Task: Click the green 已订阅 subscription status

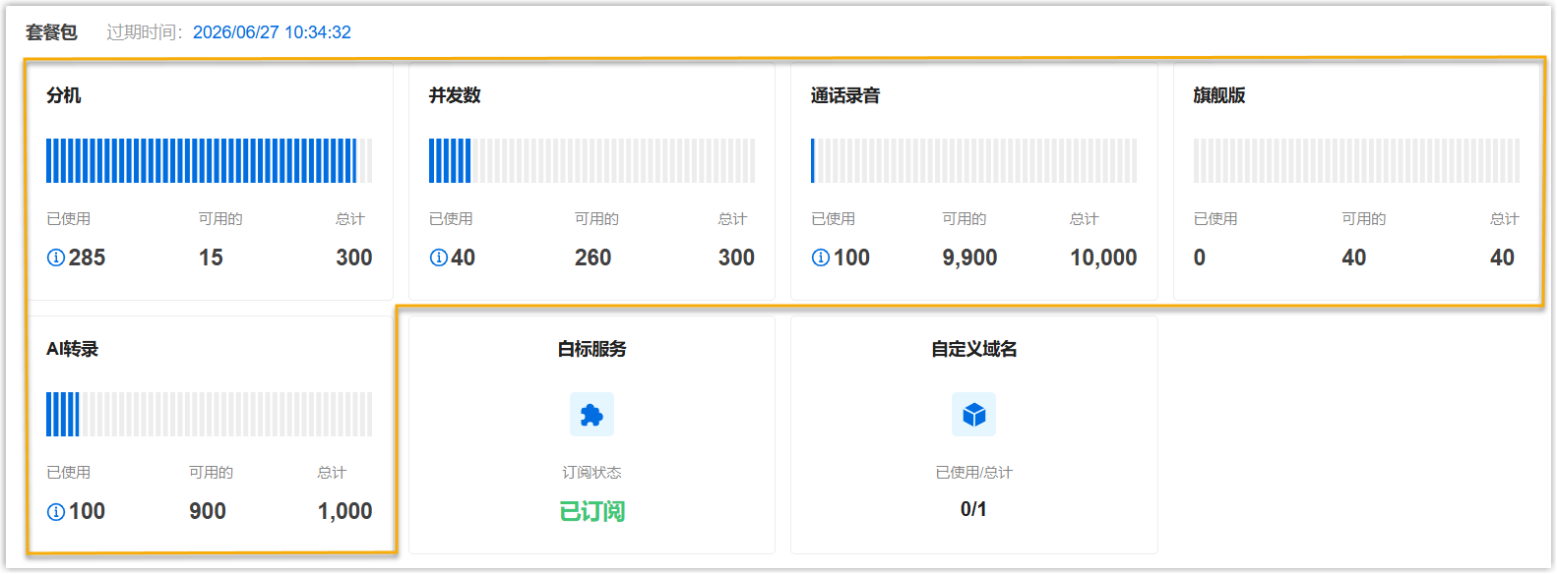Action: tap(592, 511)
